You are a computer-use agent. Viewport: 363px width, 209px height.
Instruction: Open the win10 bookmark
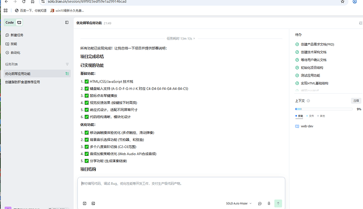(67, 11)
